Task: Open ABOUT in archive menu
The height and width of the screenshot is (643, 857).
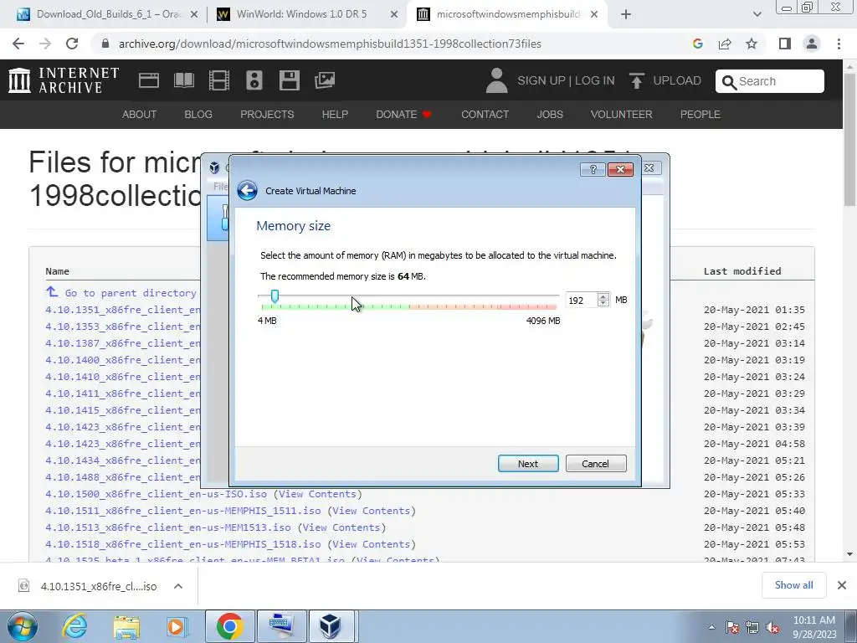Action: point(140,114)
